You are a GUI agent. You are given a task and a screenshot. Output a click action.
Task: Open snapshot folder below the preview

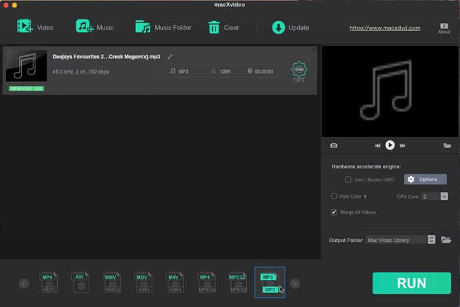pyautogui.click(x=447, y=145)
